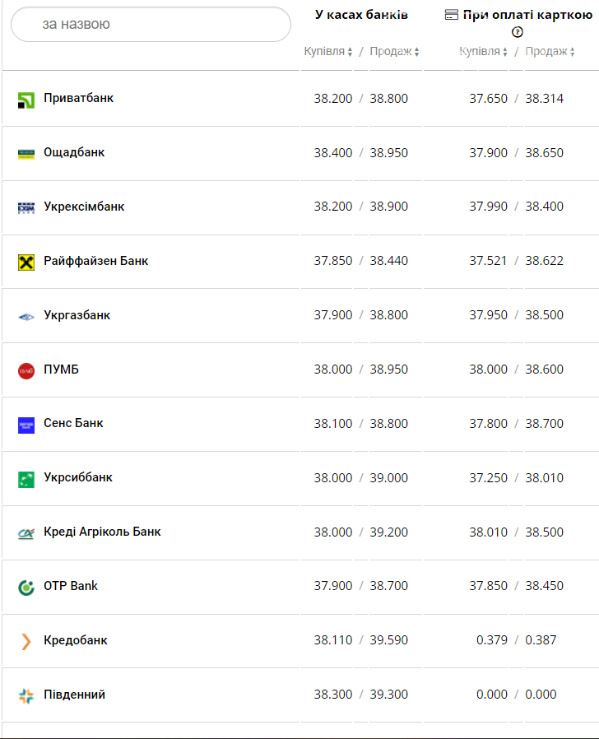Viewport: 599px width, 739px height.
Task: Click the Південний bank logo icon
Action: 26,695
